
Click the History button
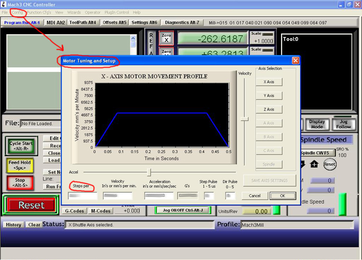14,225
